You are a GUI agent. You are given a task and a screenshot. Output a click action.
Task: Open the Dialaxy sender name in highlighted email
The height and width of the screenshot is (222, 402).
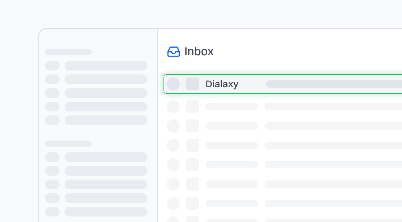click(x=222, y=84)
